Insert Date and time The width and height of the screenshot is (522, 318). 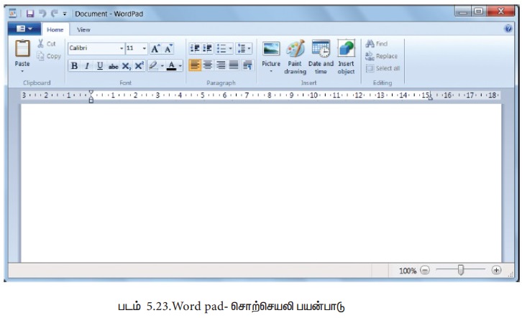point(321,50)
